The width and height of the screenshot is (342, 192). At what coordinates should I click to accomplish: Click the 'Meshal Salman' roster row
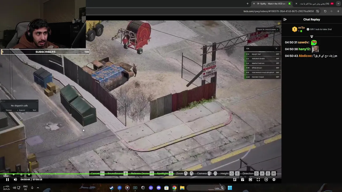(x=262, y=63)
